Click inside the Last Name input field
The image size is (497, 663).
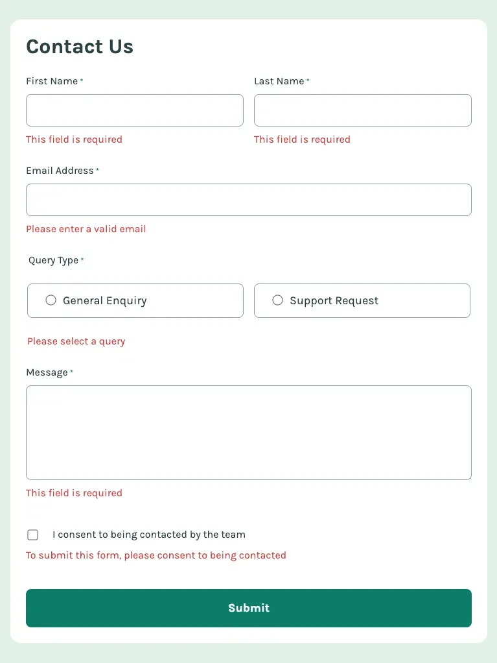(362, 110)
